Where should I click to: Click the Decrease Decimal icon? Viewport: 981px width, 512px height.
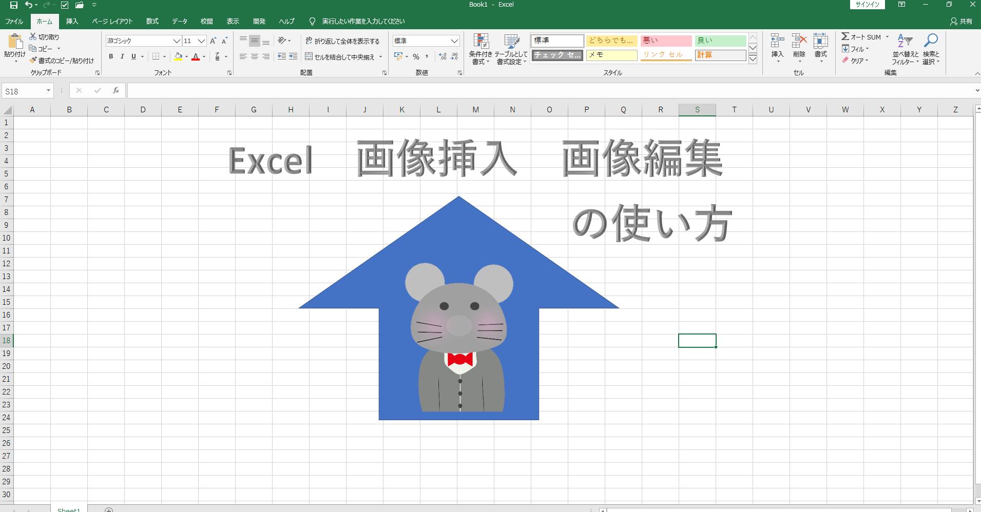click(454, 56)
